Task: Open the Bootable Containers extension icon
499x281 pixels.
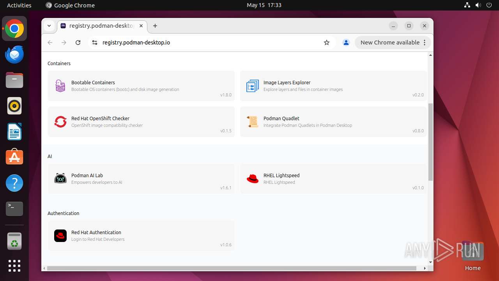Action: pos(60,86)
